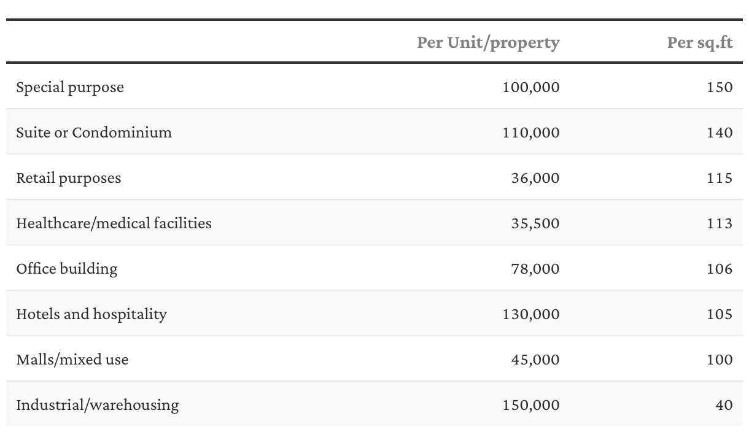Click the Per sq.ft column header
The height and width of the screenshot is (432, 749).
(x=700, y=42)
